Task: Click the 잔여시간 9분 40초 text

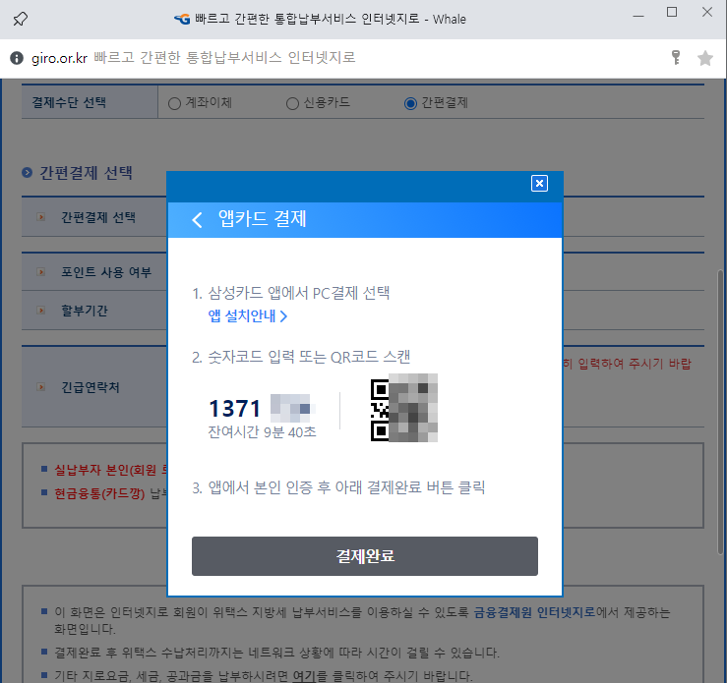Action: click(x=262, y=432)
